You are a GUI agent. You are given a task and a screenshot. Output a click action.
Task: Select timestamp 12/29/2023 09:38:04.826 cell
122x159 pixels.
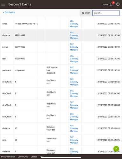click(x=108, y=82)
